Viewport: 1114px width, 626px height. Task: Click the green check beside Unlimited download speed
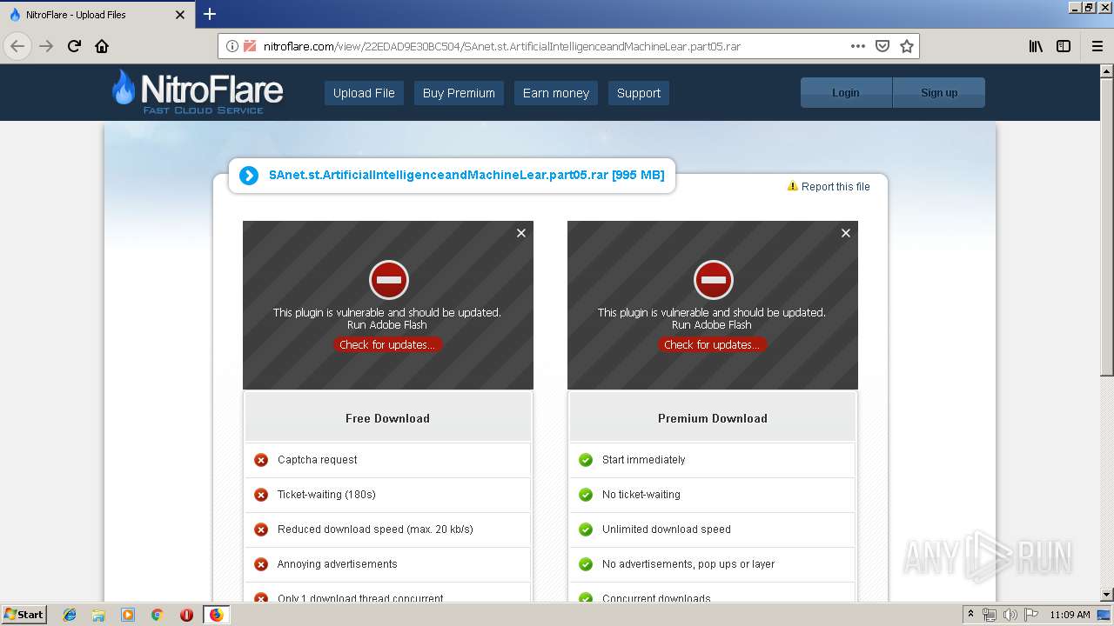click(x=586, y=529)
